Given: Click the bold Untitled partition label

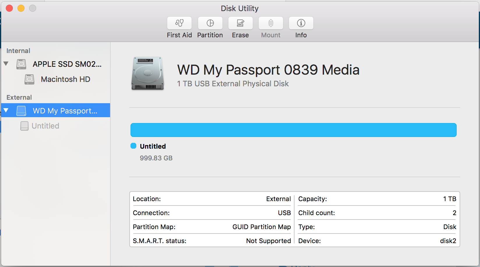Looking at the screenshot, I should pos(153,146).
